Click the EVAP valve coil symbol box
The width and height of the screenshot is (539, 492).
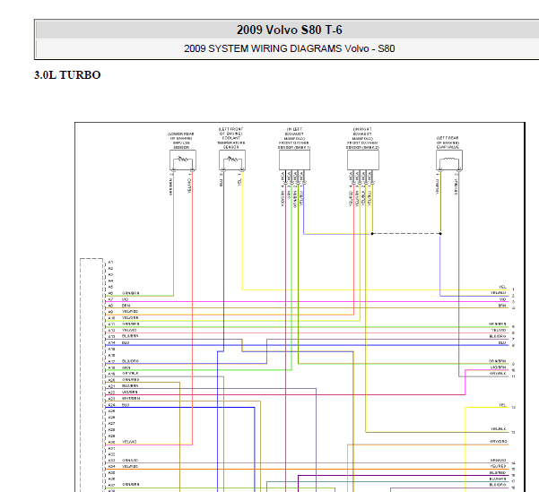click(x=449, y=160)
